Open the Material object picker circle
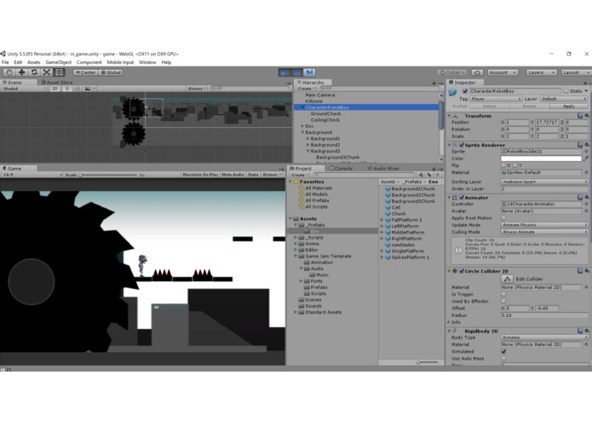592x421 pixels. pos(586,172)
